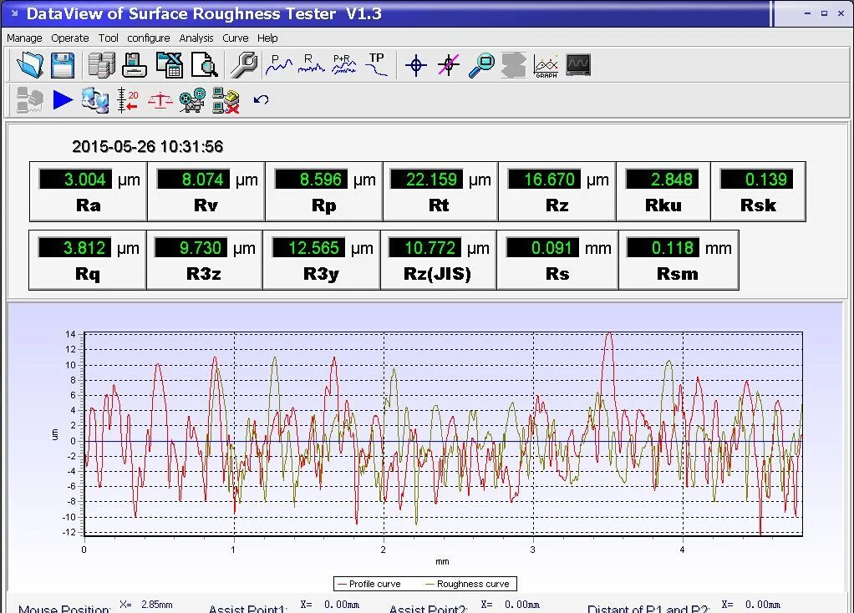854x613 pixels.
Task: Open print preview with magnifier page icon
Action: click(204, 65)
